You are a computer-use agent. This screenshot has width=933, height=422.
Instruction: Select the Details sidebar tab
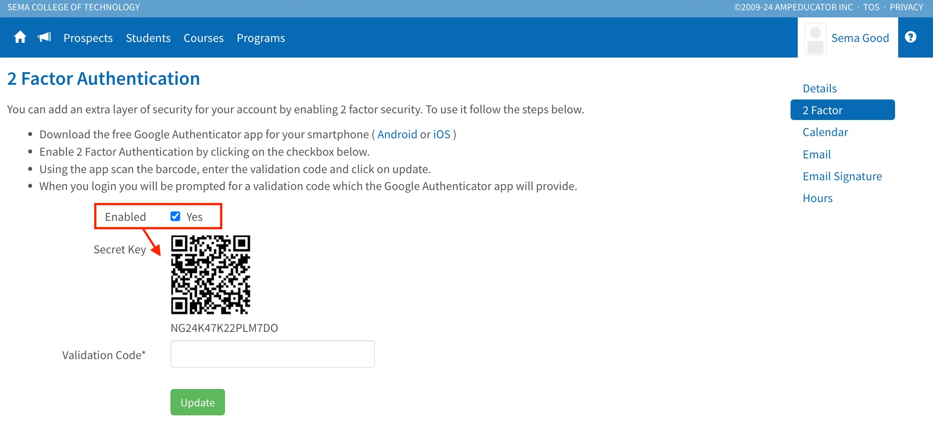(x=820, y=88)
